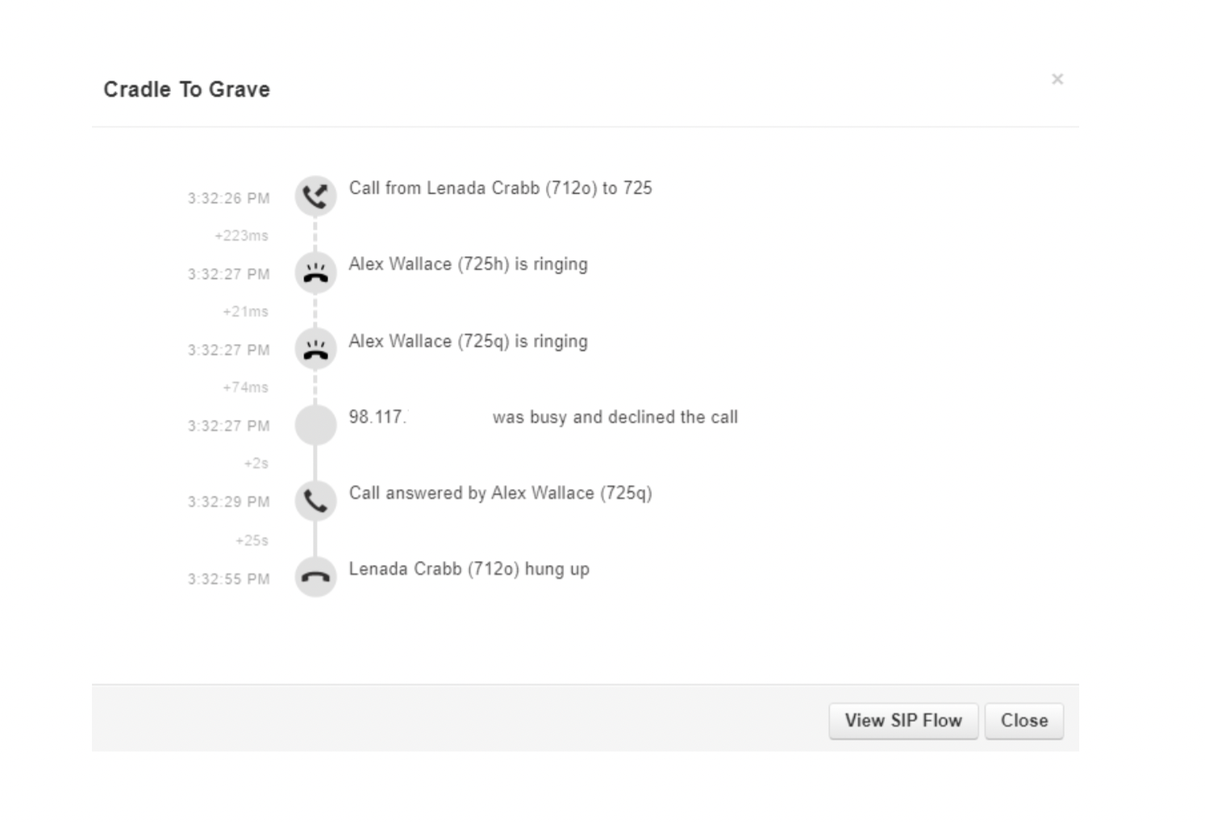1205x822 pixels.
Task: Click the call-initiated phone icon at 3:32:26 PM
Action: [315, 196]
